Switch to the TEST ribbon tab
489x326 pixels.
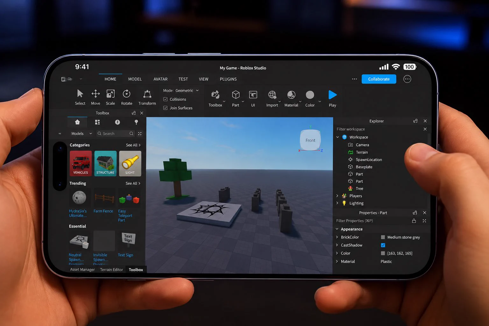pyautogui.click(x=183, y=79)
